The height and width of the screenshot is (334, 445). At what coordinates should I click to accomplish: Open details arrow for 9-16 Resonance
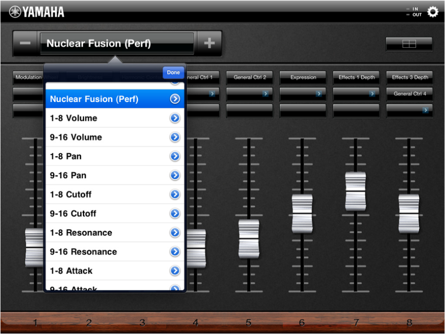click(x=175, y=252)
